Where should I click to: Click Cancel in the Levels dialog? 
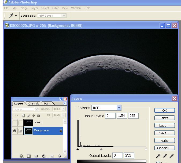coord(165,118)
